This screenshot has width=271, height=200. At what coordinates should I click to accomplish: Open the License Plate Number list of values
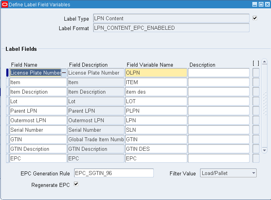coord(64,73)
